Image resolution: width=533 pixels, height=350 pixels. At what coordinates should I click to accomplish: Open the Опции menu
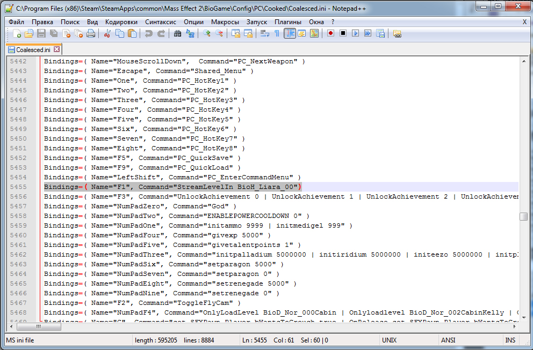pyautogui.click(x=194, y=21)
